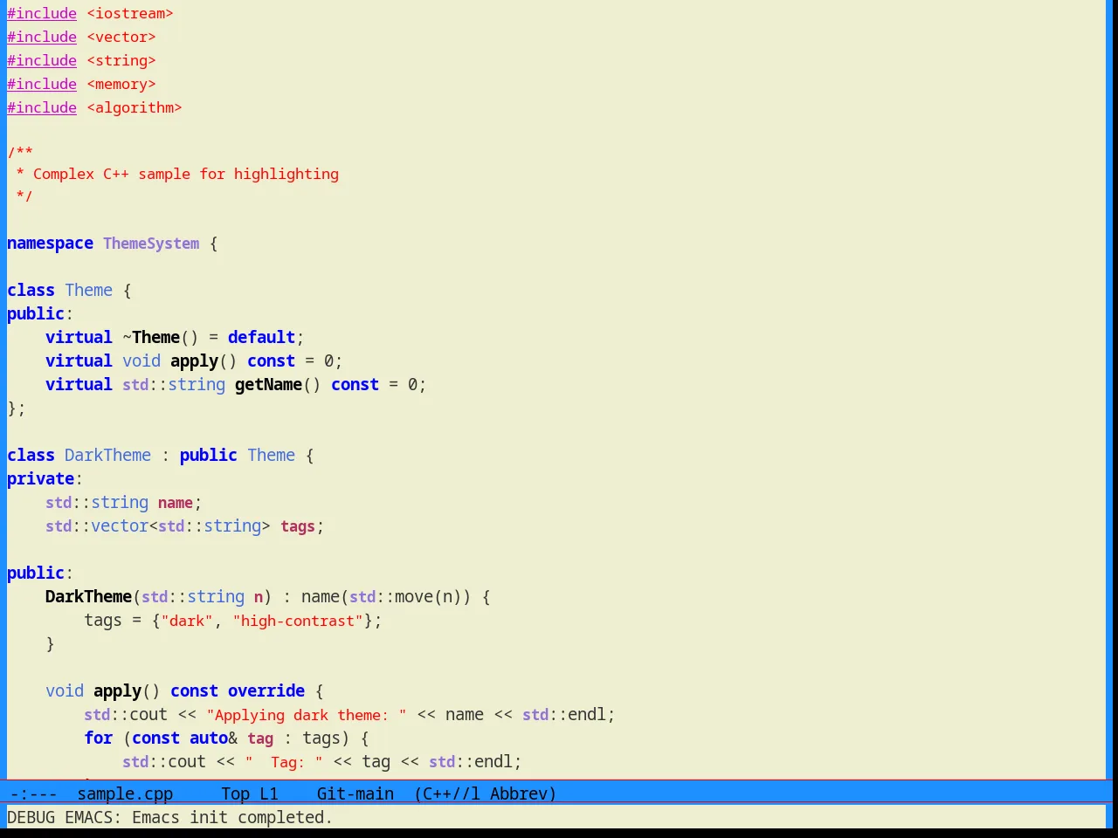Click the tags member in the vector declaration
This screenshot has height=838, width=1118.
[x=298, y=525]
